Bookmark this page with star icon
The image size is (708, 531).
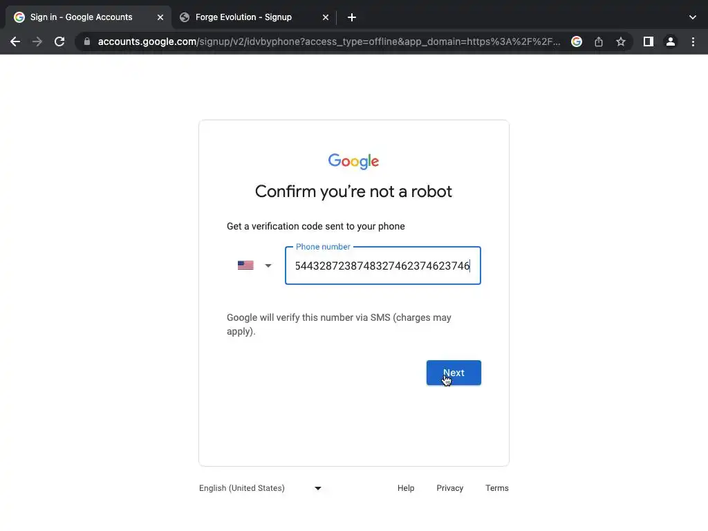coord(621,41)
